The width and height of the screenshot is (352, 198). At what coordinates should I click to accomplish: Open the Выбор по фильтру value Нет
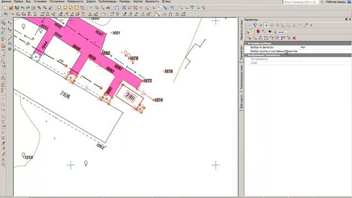[326, 47]
